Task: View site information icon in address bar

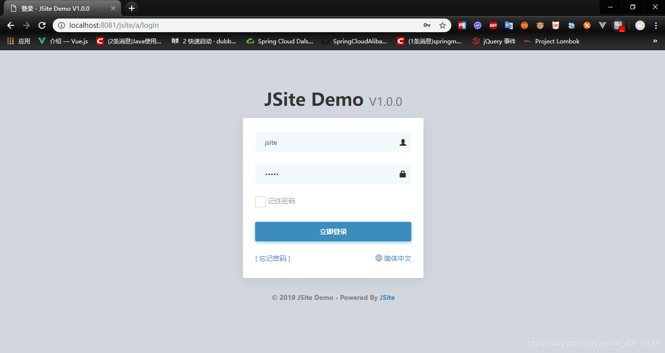Action: 61,25
